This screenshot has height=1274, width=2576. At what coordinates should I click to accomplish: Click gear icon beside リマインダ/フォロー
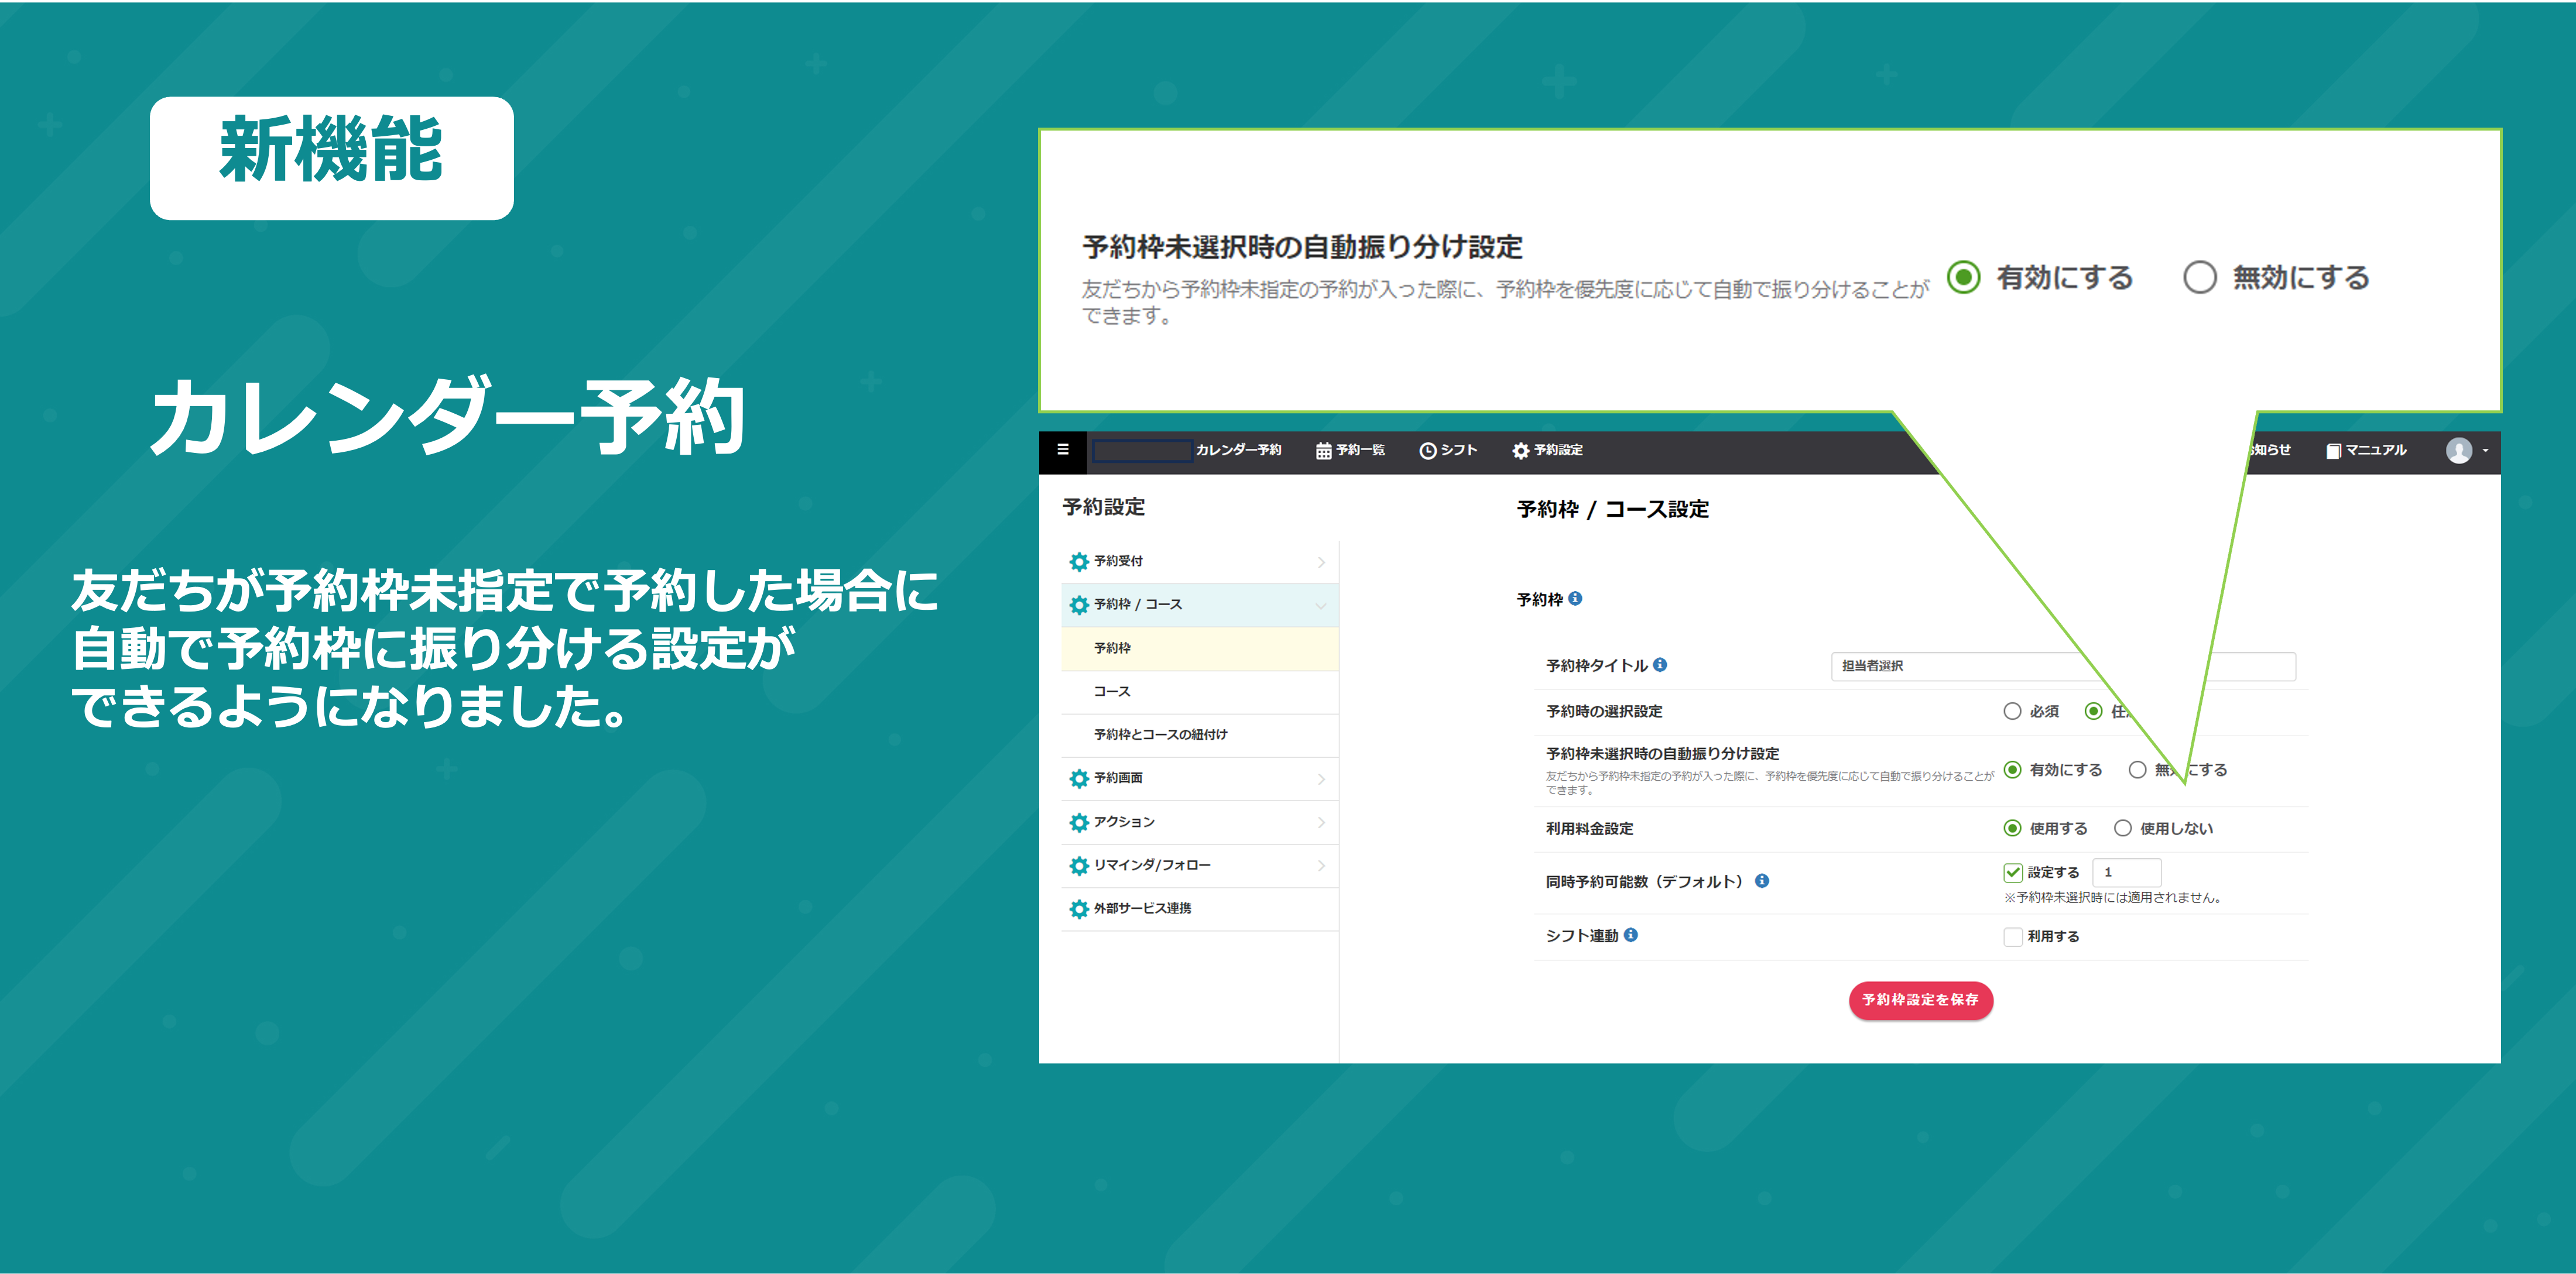tap(1079, 866)
